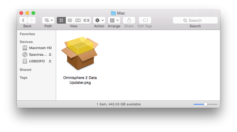Image resolution: width=237 pixels, height=132 pixels.
Task: Select the Omnisphere 2 Data Updater package icon
Action: click(x=80, y=53)
